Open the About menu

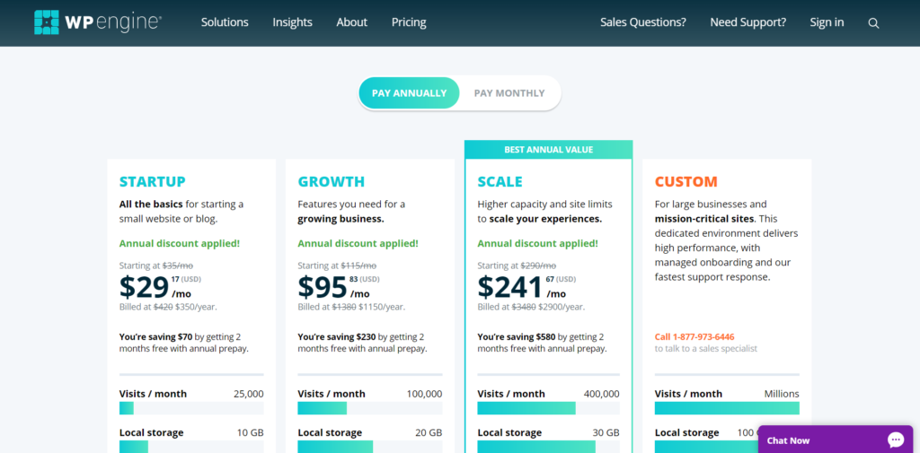tap(351, 22)
